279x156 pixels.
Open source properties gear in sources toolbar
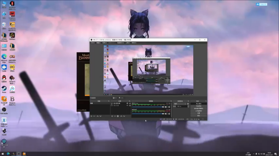point(118,116)
